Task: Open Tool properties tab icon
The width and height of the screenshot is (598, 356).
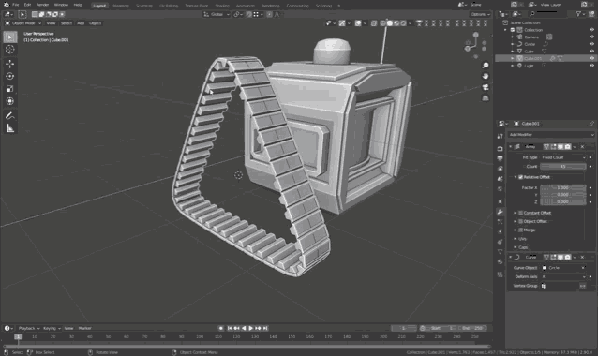Action: coord(500,136)
